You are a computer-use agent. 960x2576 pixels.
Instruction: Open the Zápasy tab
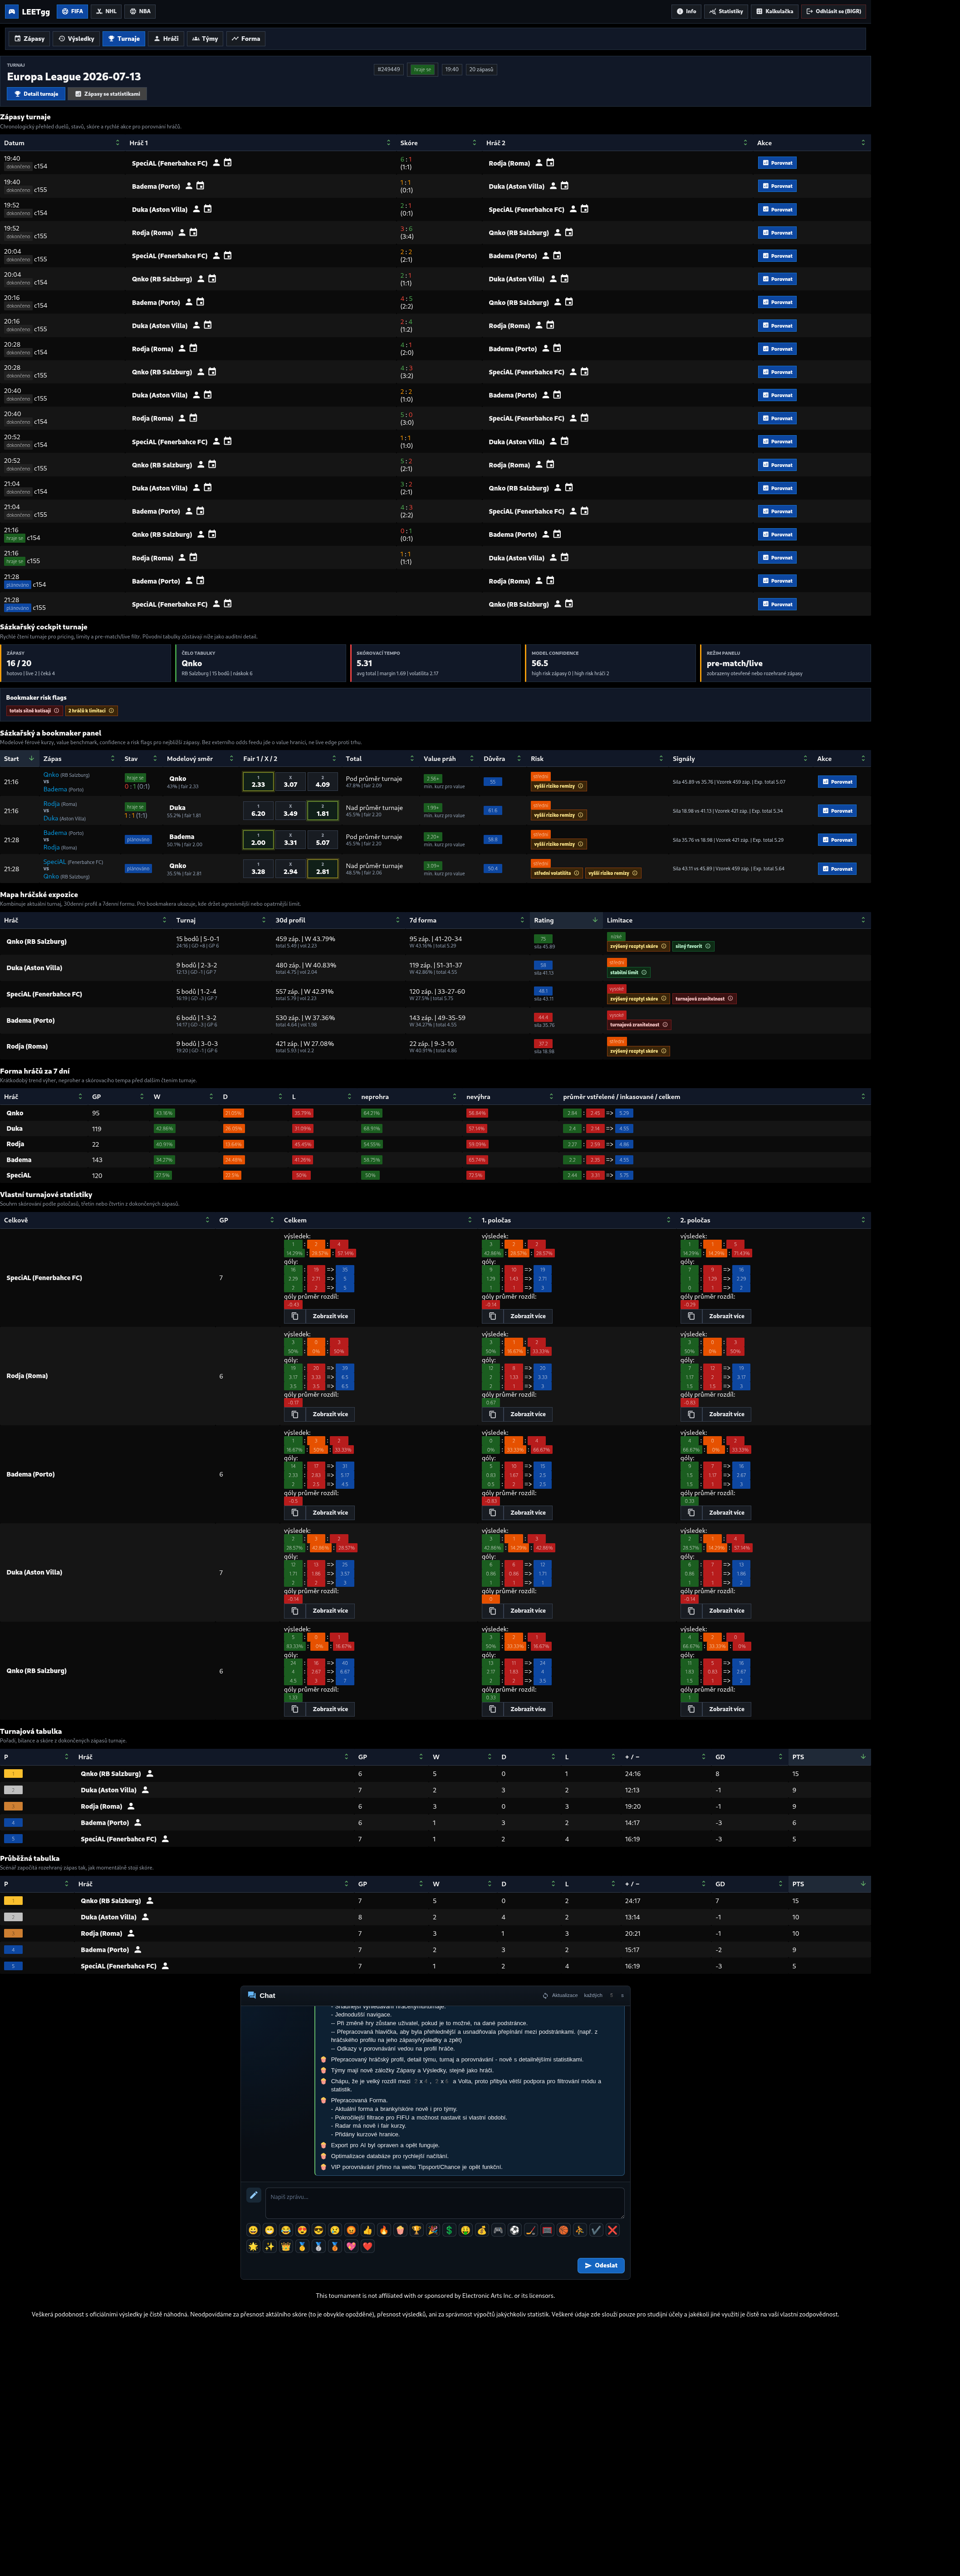point(30,39)
